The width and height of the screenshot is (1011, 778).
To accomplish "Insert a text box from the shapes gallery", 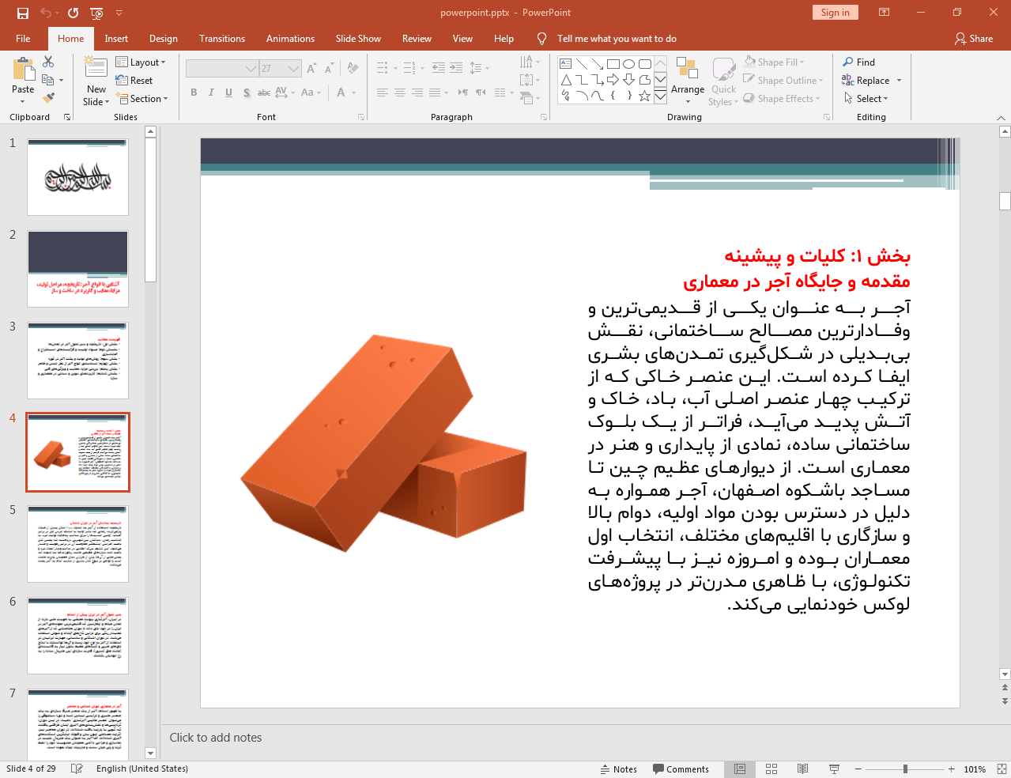I will [x=566, y=64].
